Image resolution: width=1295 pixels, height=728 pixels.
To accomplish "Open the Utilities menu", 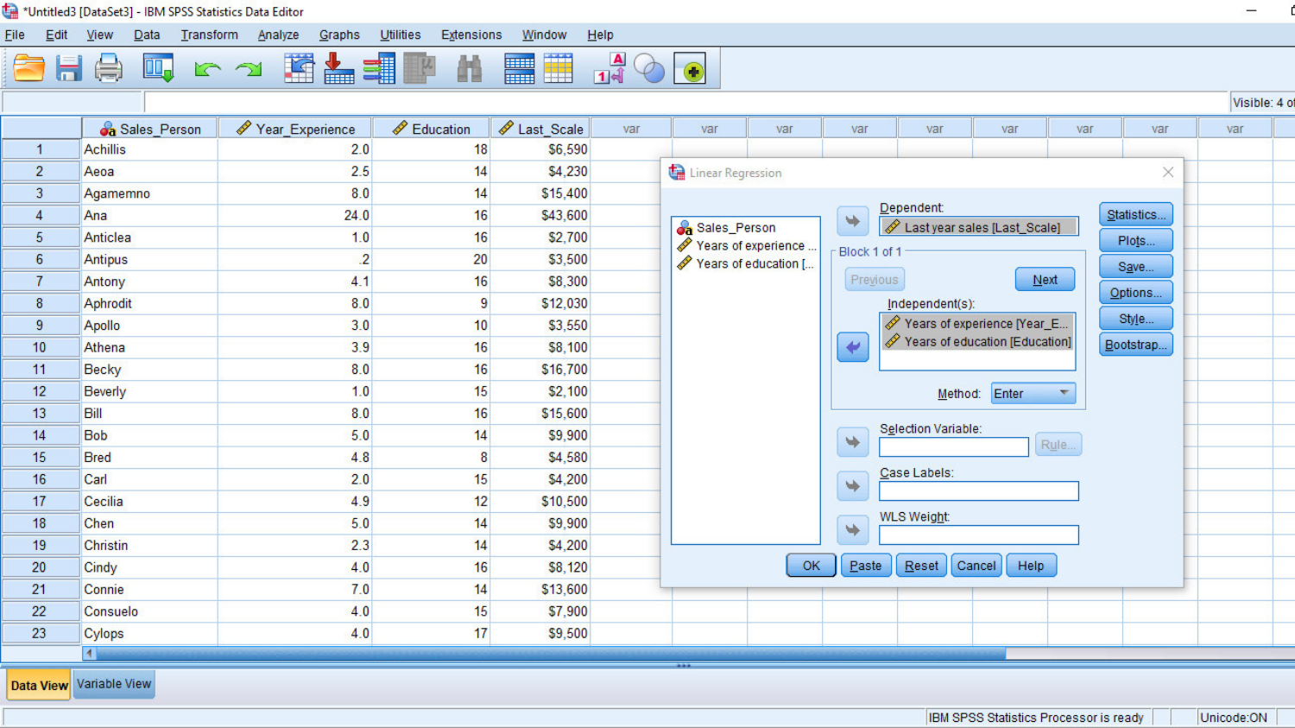I will coord(401,35).
